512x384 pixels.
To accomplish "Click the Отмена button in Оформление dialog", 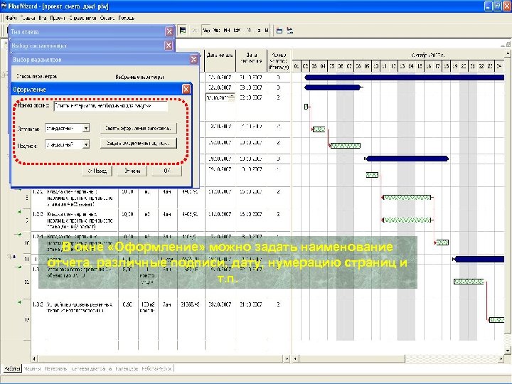I will pyautogui.click(x=132, y=171).
